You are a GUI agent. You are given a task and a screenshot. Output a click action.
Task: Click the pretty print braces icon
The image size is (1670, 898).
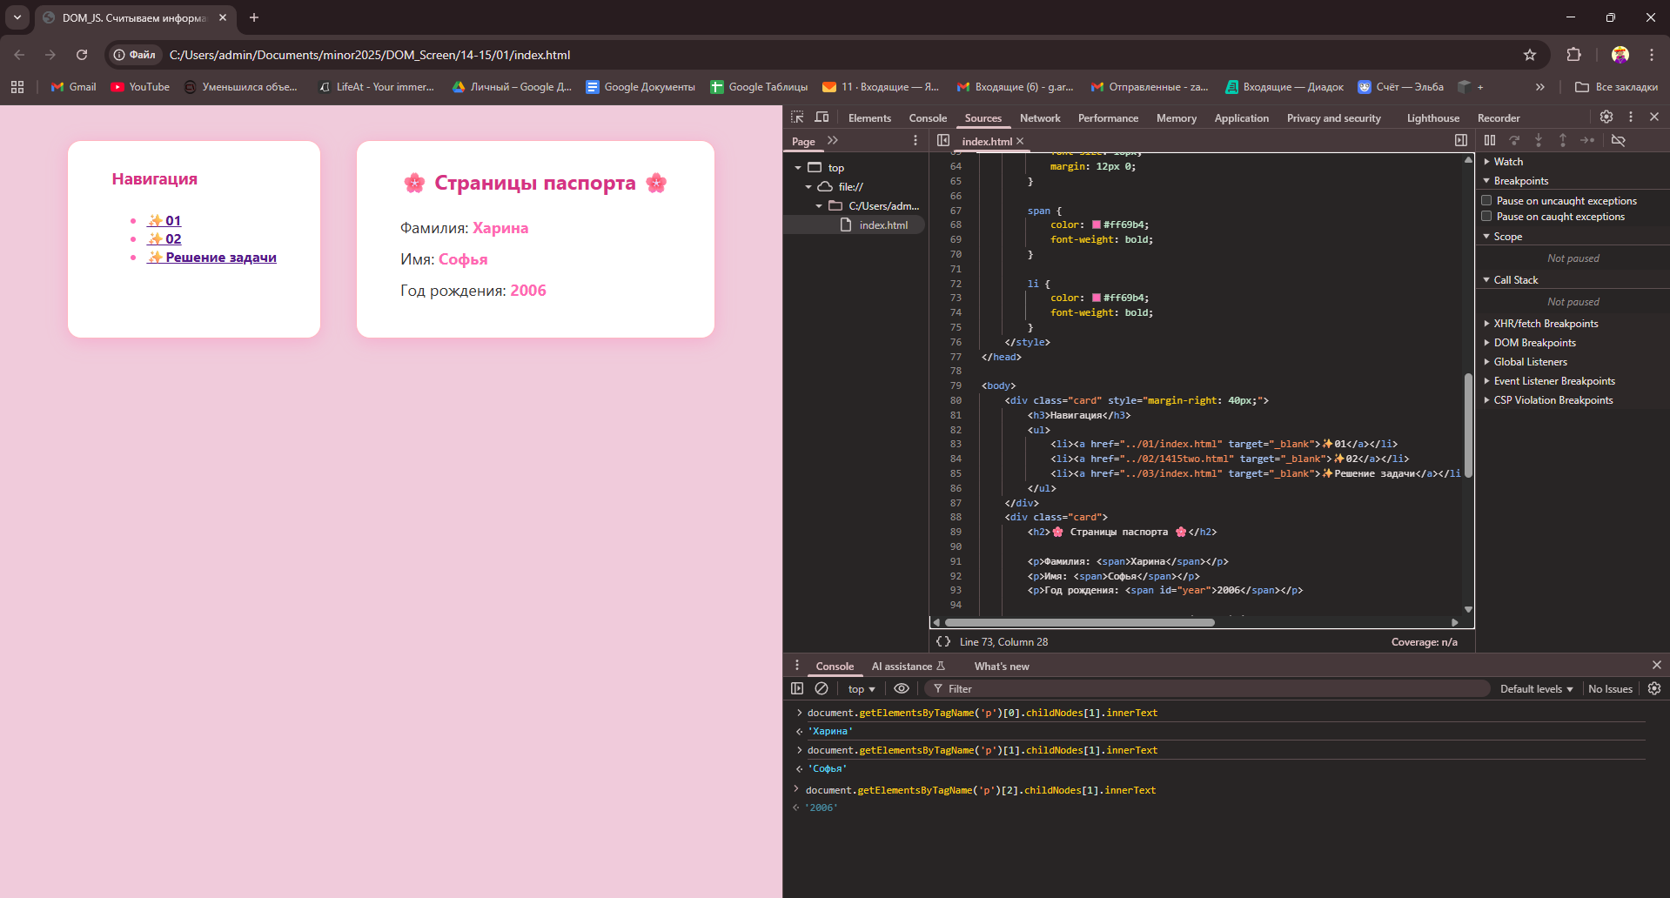click(943, 641)
